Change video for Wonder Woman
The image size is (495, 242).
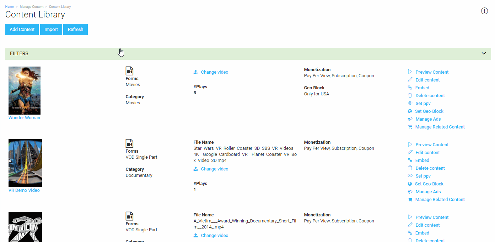(x=215, y=72)
